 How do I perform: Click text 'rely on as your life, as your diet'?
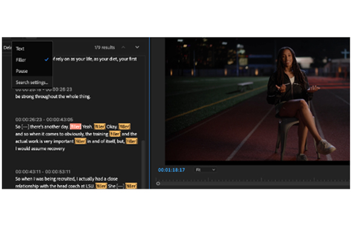pyautogui.click(x=87, y=59)
